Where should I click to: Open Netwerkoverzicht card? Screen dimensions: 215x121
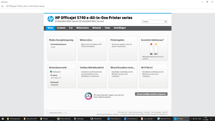62,76
